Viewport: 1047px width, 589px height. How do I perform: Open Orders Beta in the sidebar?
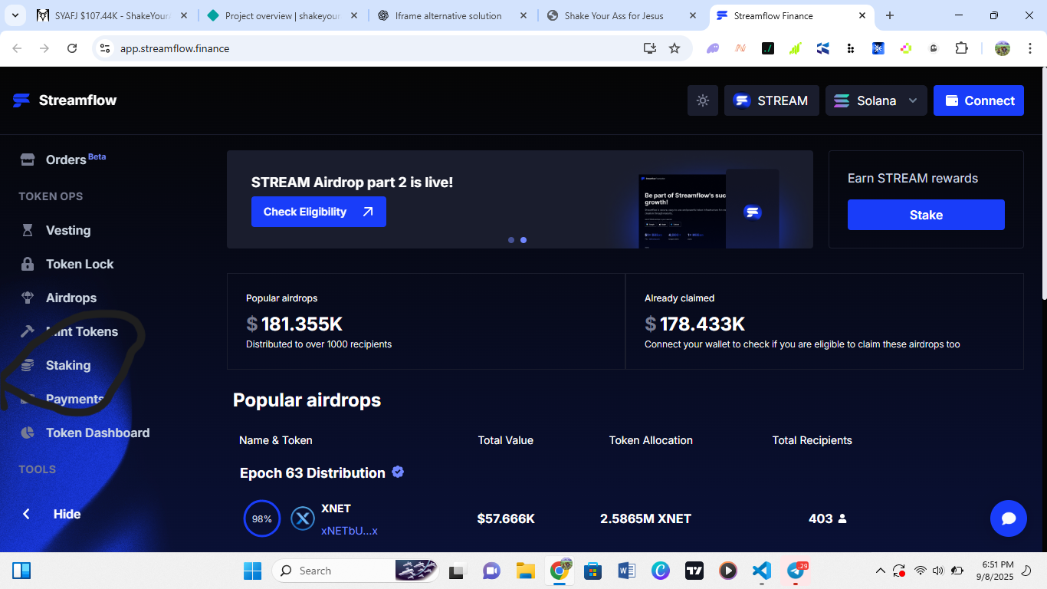coord(66,160)
